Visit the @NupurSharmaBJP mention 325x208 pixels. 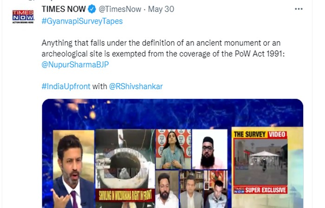click(75, 65)
